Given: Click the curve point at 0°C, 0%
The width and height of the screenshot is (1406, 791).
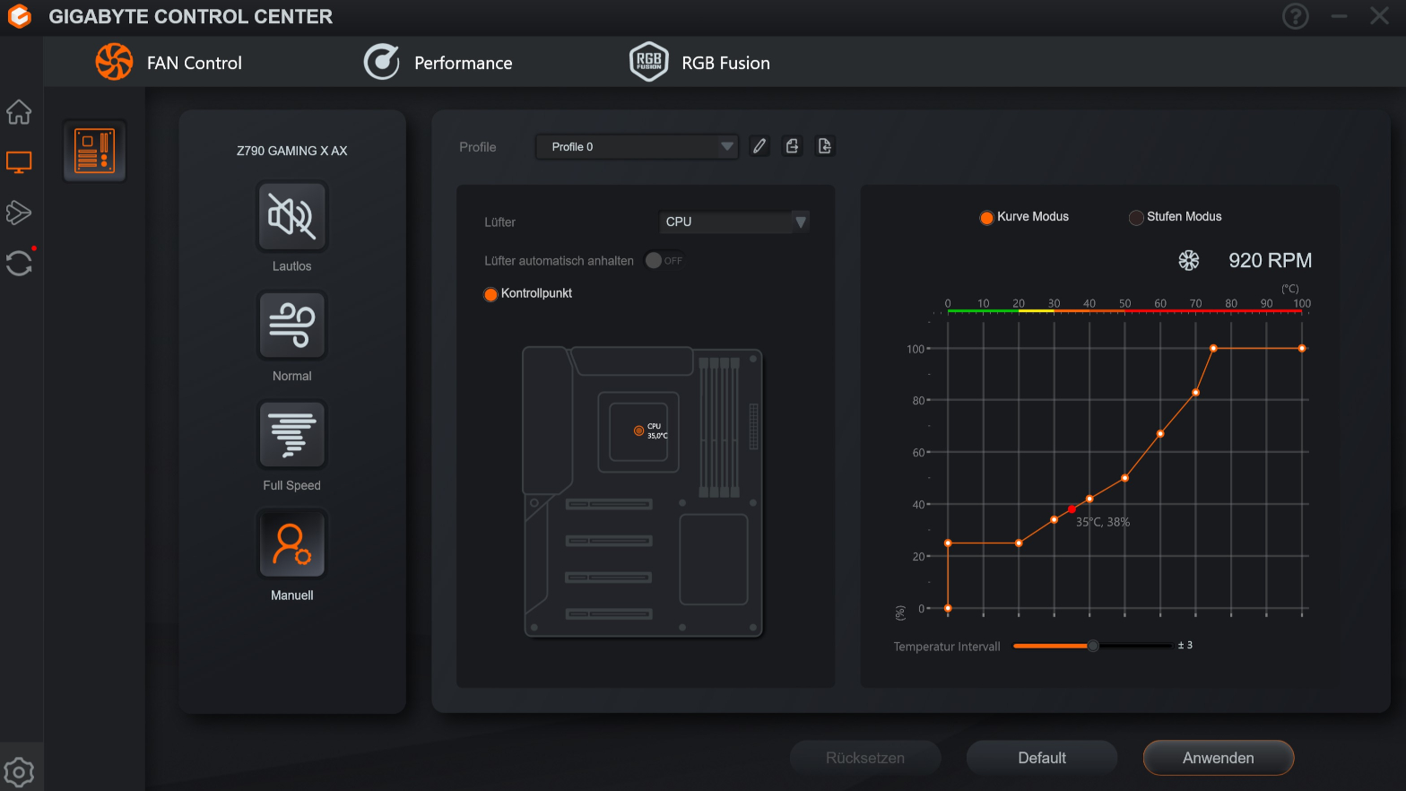Looking at the screenshot, I should [x=948, y=608].
